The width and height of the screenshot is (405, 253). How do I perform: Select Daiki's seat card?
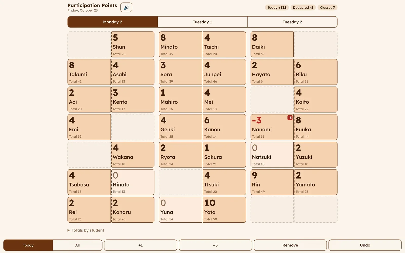pyautogui.click(x=272, y=44)
